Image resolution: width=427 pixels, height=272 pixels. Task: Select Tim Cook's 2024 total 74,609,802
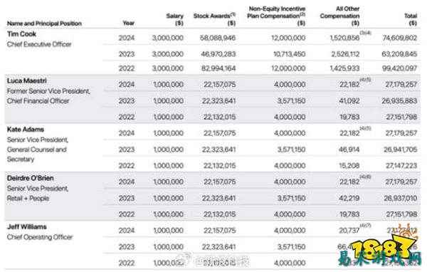400,38
